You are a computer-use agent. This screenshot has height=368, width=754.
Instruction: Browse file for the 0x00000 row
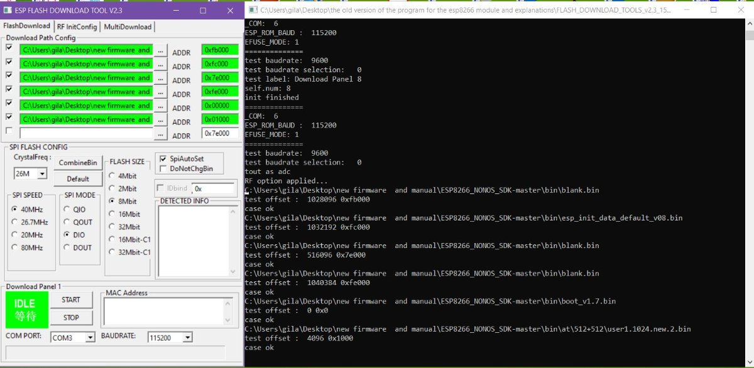161,106
